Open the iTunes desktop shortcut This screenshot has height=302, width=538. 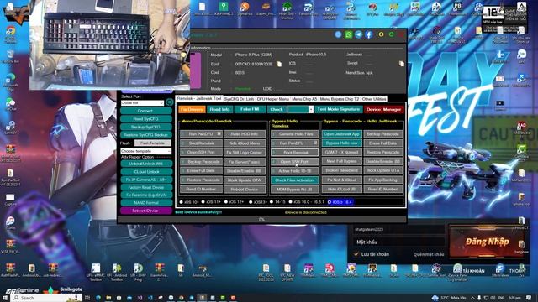pos(10,222)
